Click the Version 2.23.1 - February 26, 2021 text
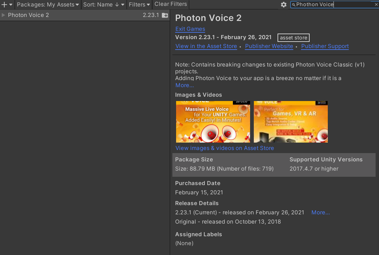The image size is (379, 255). 223,37
